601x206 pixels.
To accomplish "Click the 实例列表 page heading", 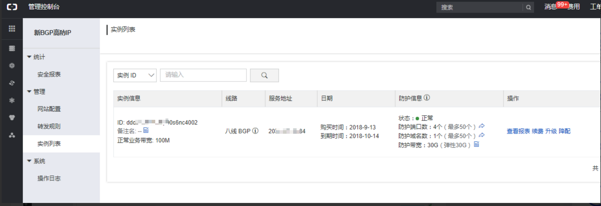I will click(123, 29).
